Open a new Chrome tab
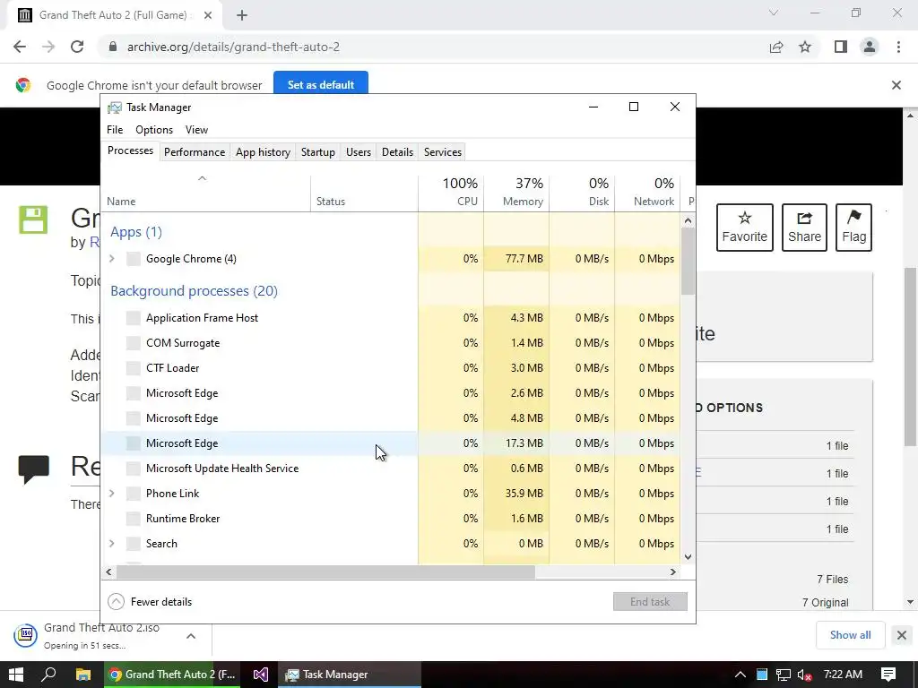 pyautogui.click(x=242, y=15)
